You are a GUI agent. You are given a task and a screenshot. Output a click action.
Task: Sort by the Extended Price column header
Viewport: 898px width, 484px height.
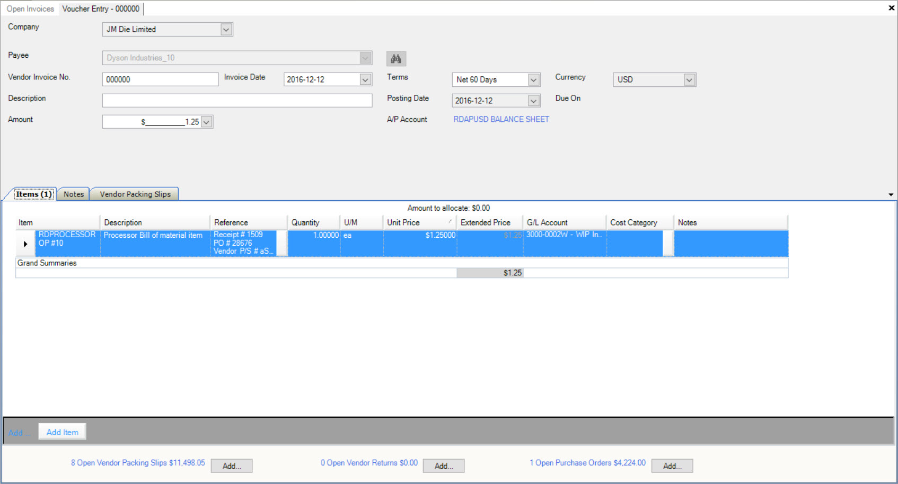coord(490,222)
